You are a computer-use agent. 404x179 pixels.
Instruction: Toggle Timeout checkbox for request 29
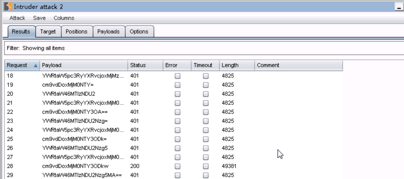pos(206,175)
